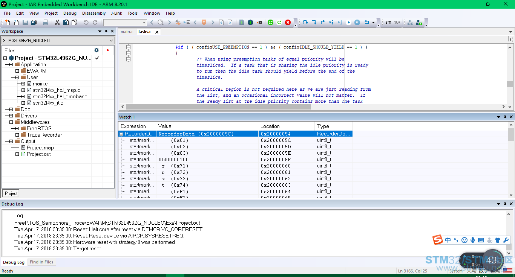The height and width of the screenshot is (277, 515).
Task: Collapse the RecorderData expression in Watch 1
Action: point(121,134)
